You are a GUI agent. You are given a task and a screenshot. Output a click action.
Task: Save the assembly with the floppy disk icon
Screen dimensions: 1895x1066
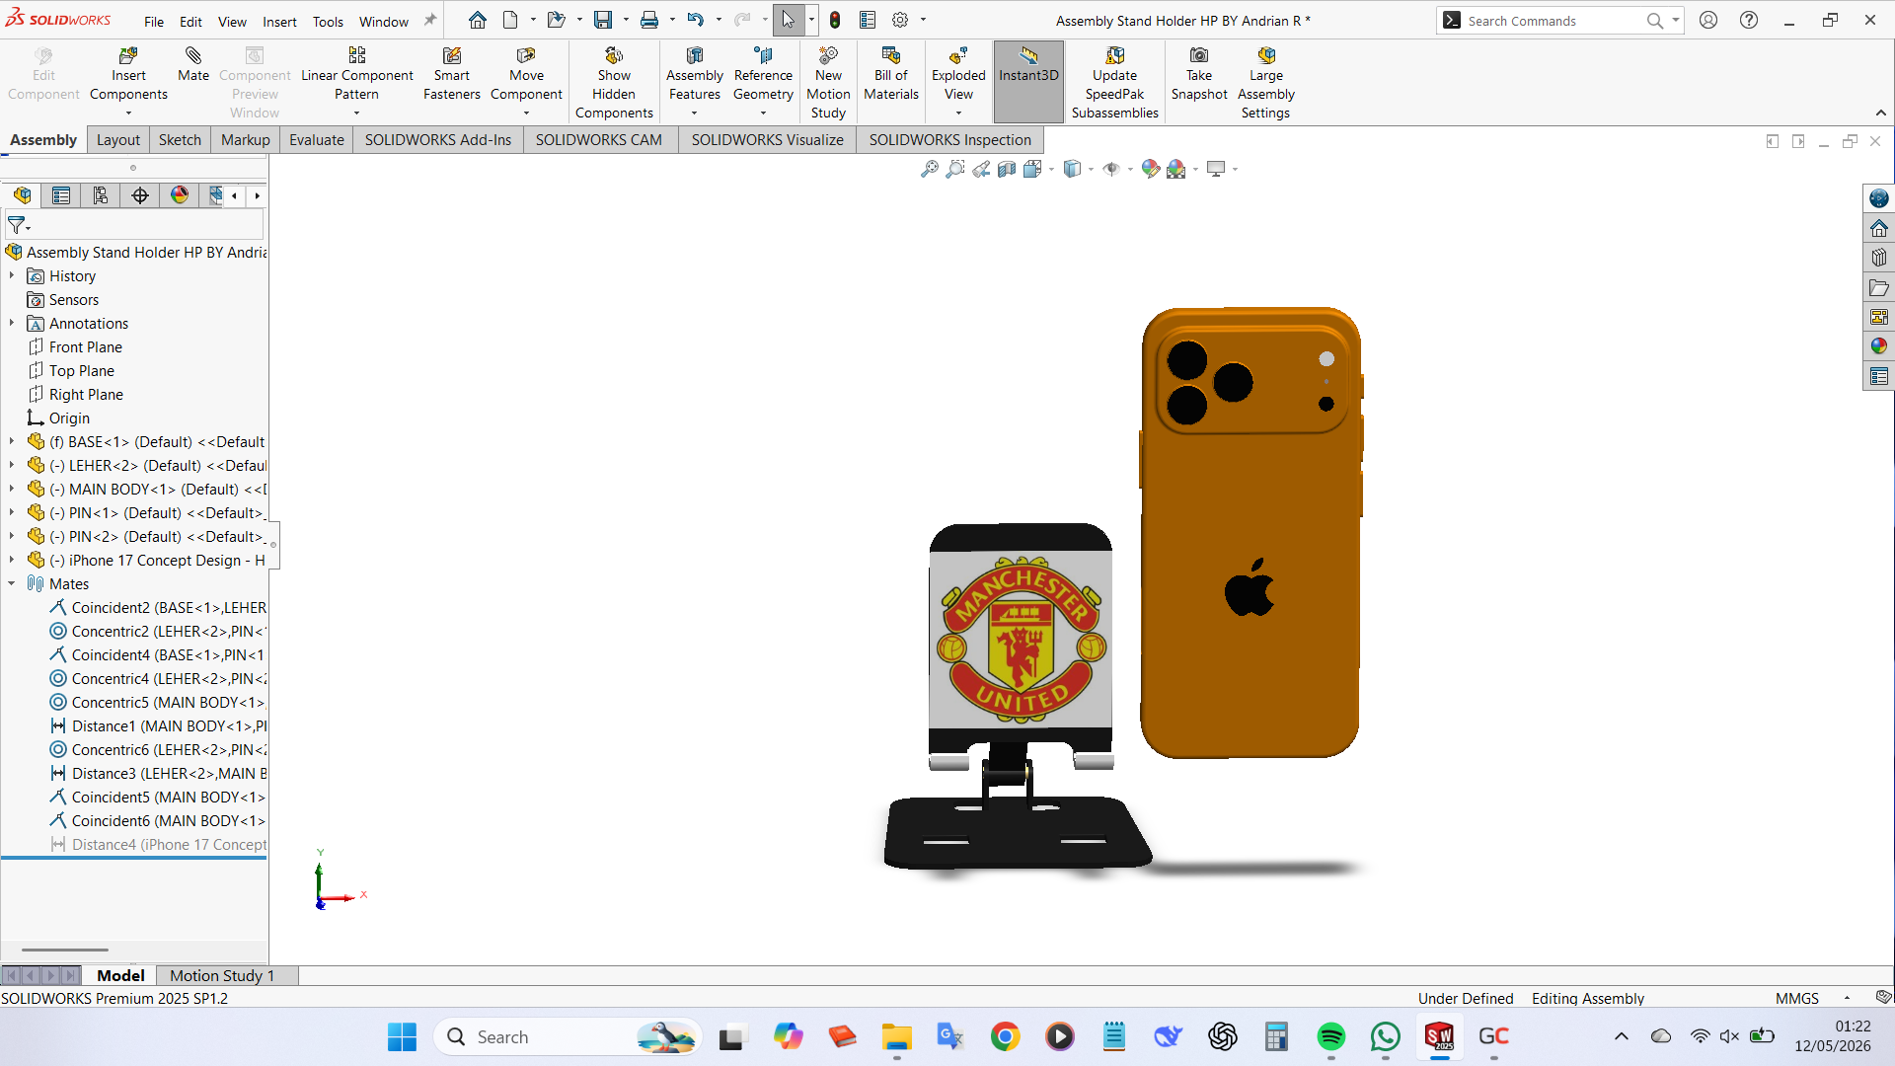point(603,20)
